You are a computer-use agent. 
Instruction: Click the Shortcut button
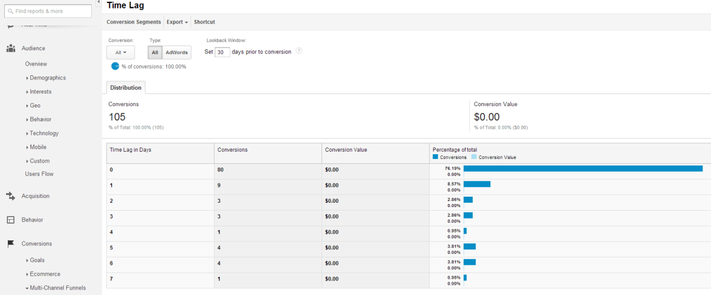point(205,22)
